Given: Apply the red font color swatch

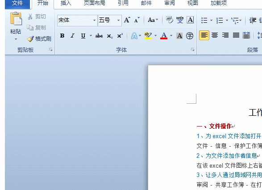Looking at the screenshot, I should coord(164,36).
